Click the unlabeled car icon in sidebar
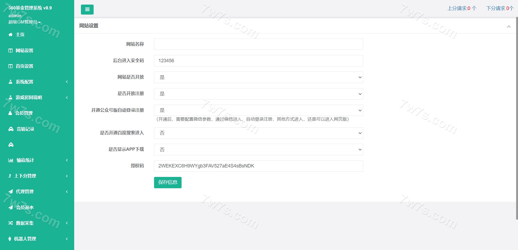Viewport: 518px width, 250px height. pos(11,145)
